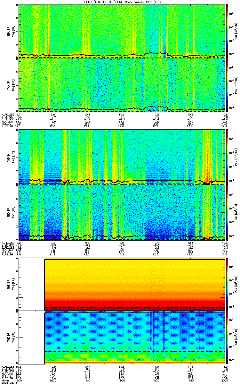Click the THA B-parallel spectrogram panel
Screen dimensions: 240x385
pyautogui.click(x=121, y=85)
